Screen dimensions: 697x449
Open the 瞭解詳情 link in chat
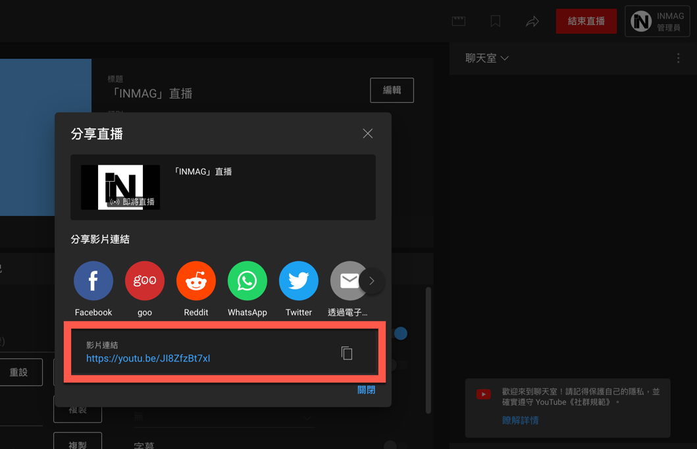click(520, 420)
